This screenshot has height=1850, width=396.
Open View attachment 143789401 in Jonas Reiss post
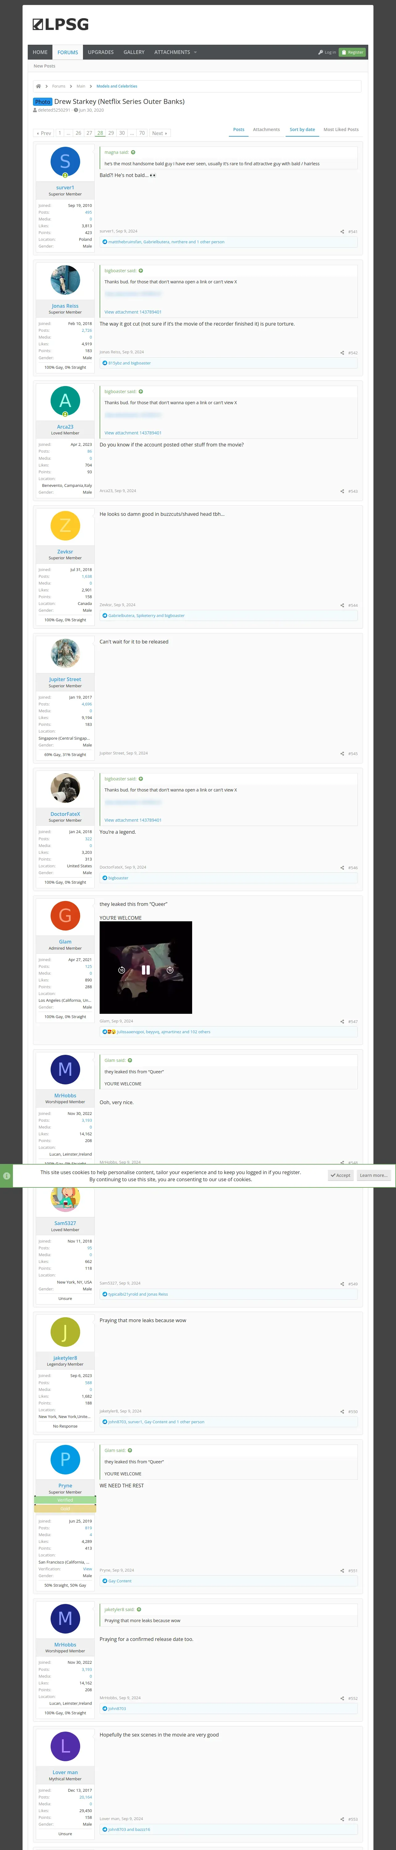pos(133,312)
